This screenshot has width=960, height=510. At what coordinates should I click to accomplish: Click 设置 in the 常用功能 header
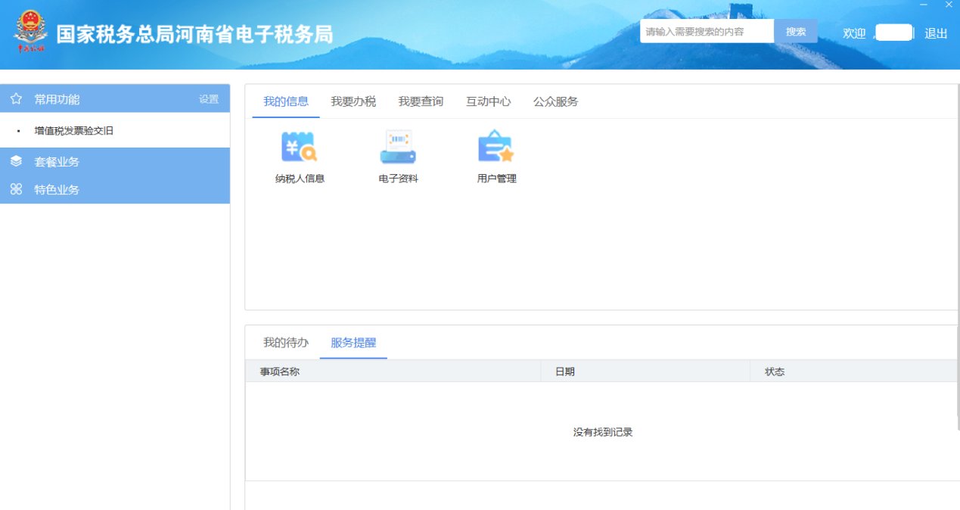point(208,98)
